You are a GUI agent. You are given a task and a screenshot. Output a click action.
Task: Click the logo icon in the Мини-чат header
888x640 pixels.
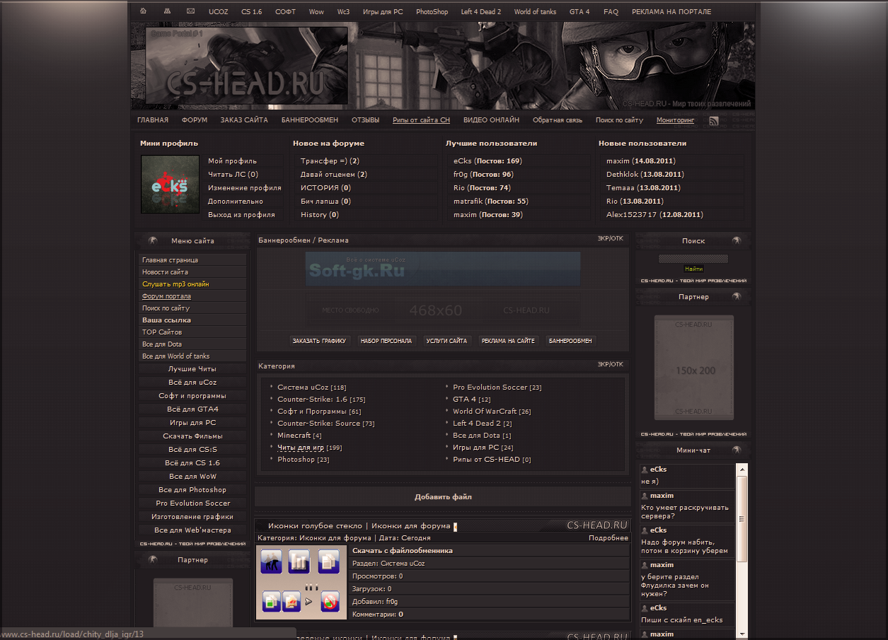[x=737, y=450]
